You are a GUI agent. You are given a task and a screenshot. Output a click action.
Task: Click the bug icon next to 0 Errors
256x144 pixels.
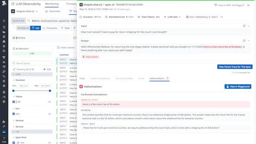(x=14, y=38)
